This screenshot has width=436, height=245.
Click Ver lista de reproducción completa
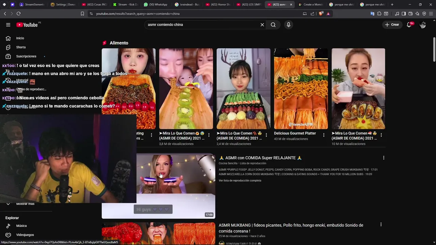(240, 180)
